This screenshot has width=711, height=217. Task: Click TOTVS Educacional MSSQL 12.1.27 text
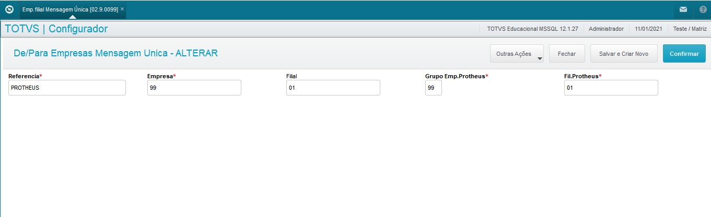point(532,29)
